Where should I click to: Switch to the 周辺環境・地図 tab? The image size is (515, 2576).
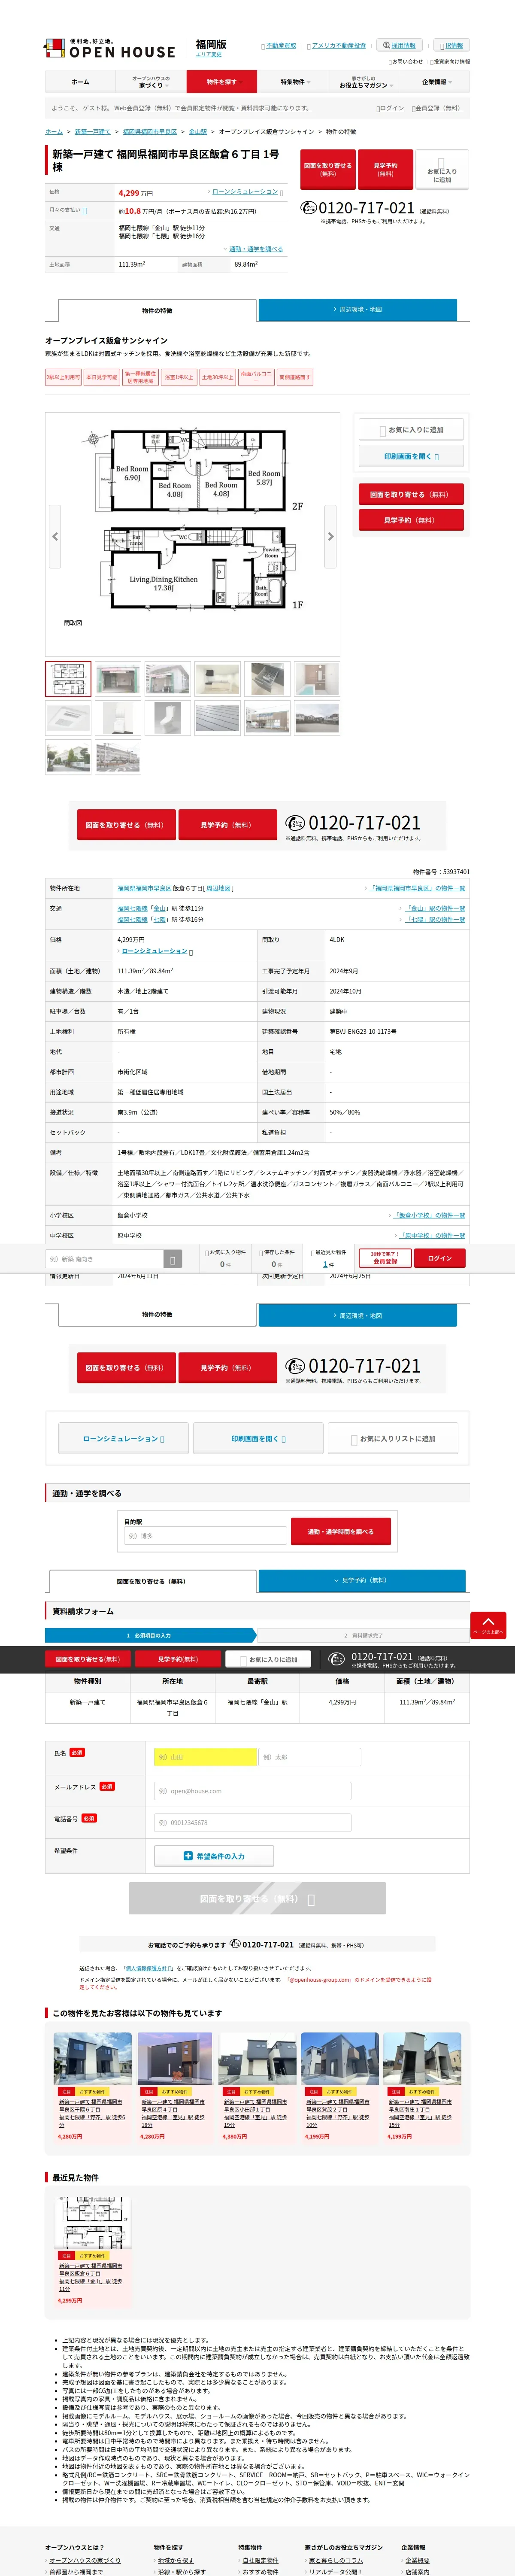[x=357, y=310]
